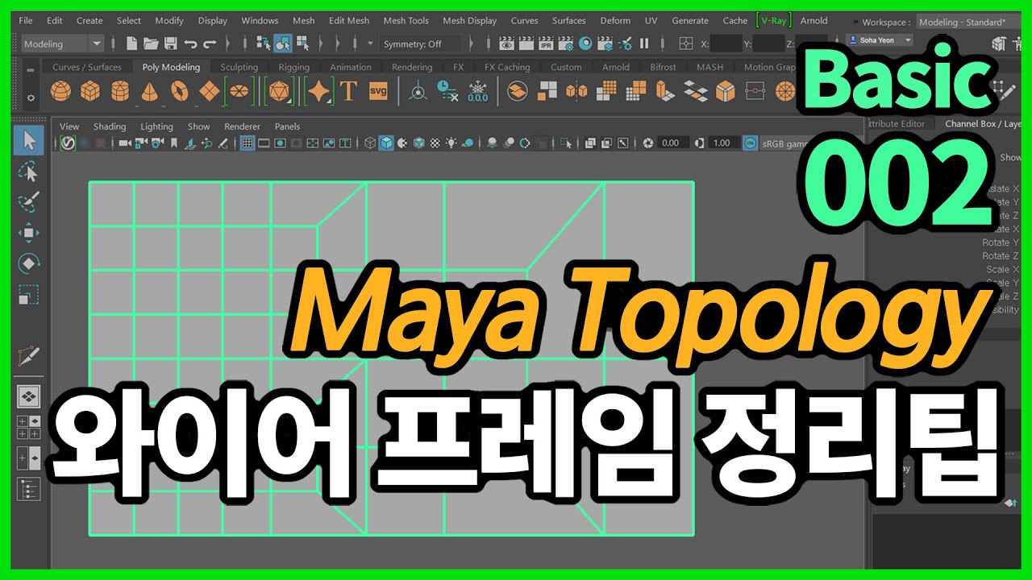
Task: Click the orange T type tool icon
Action: [x=348, y=92]
